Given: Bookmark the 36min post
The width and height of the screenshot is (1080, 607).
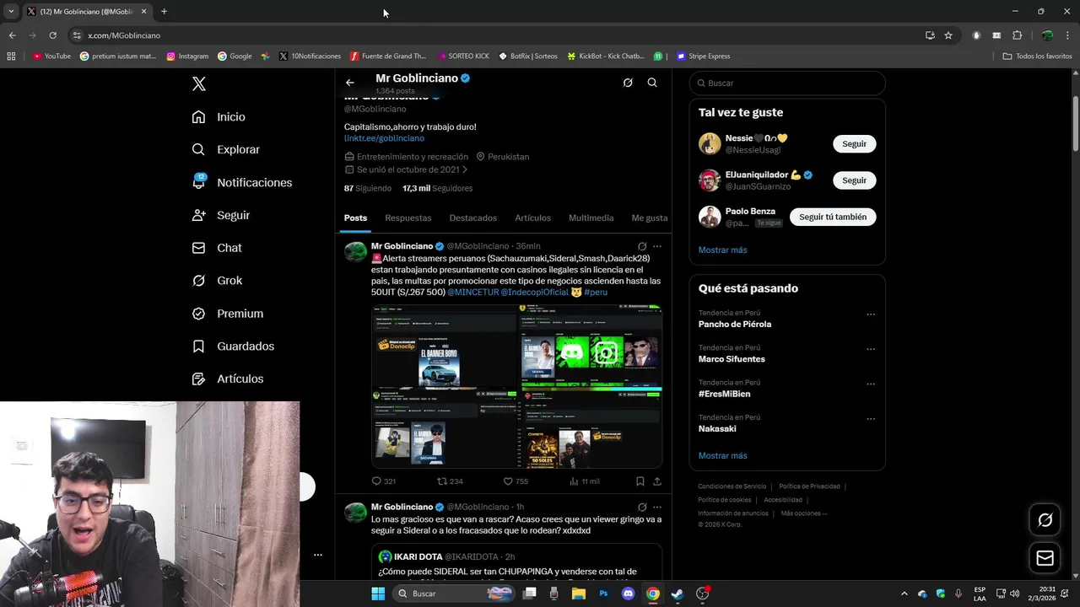Looking at the screenshot, I should [640, 481].
